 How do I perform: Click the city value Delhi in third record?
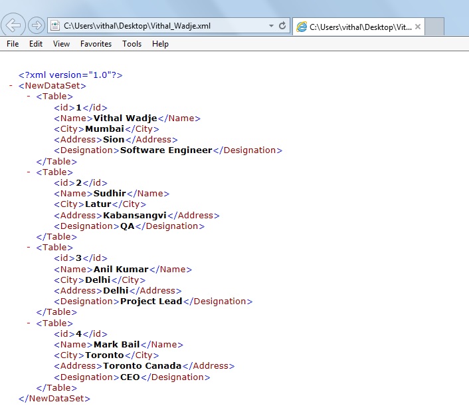coord(98,280)
